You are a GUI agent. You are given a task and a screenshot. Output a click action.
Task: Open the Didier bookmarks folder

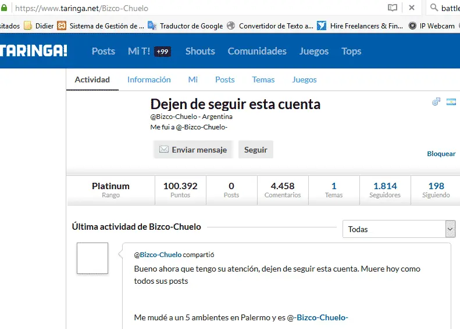[38, 26]
